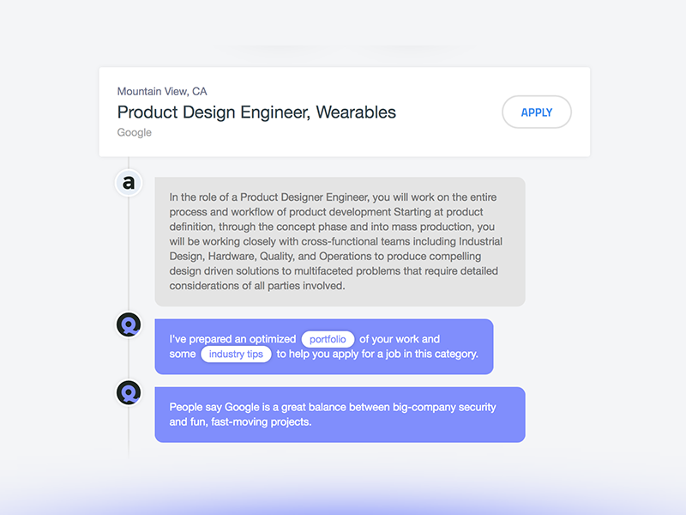Click 'fast-moving projects' in the last message
This screenshot has width=686, height=515.
[262, 421]
